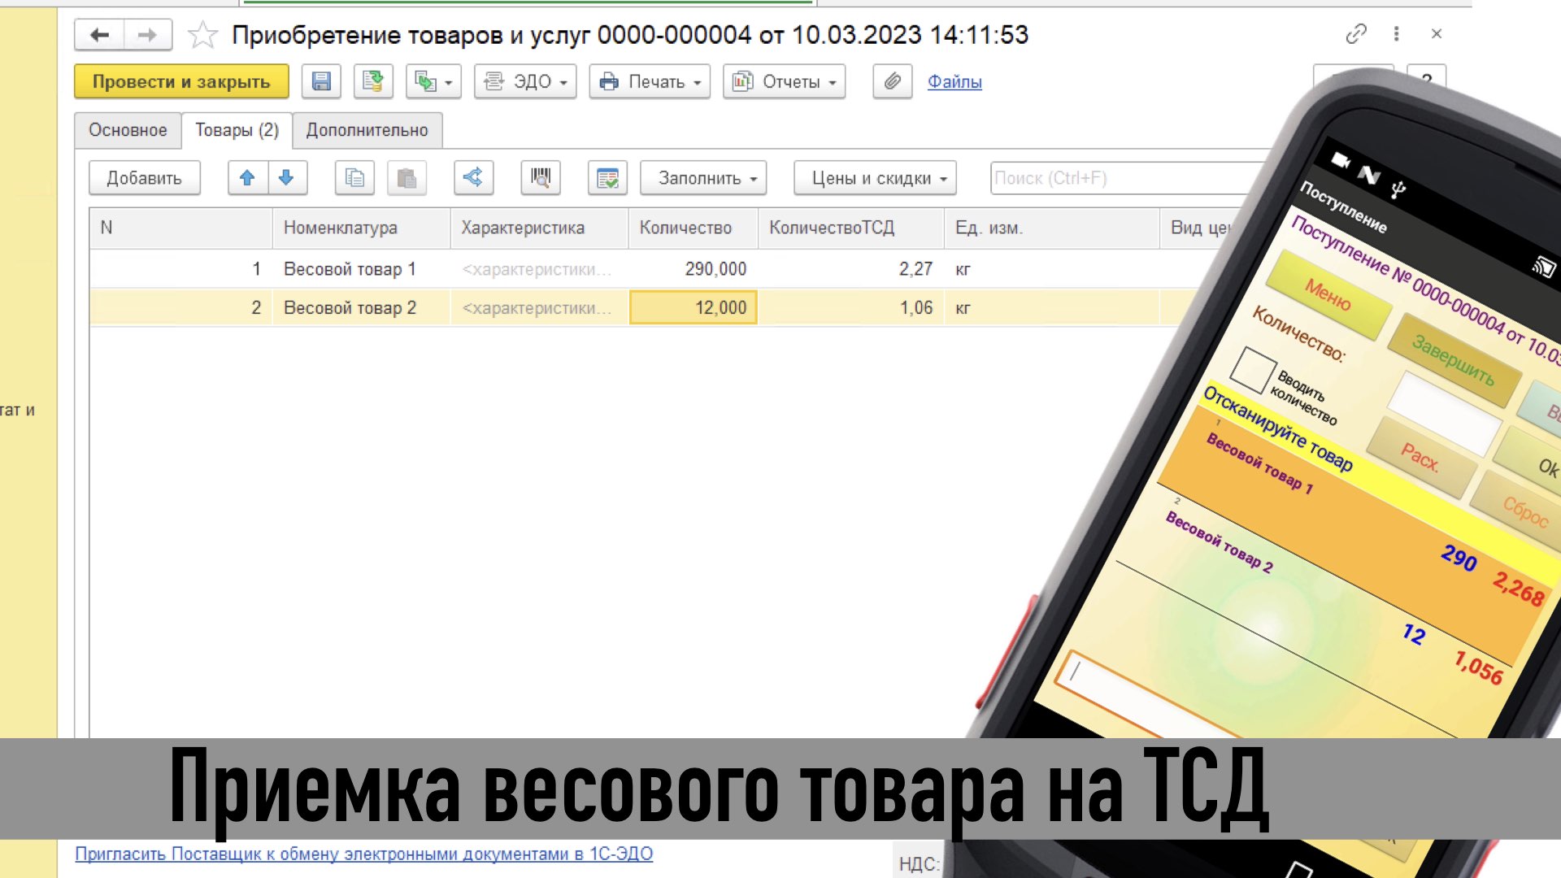
Task: Move row up with blue up arrow
Action: 248,178
